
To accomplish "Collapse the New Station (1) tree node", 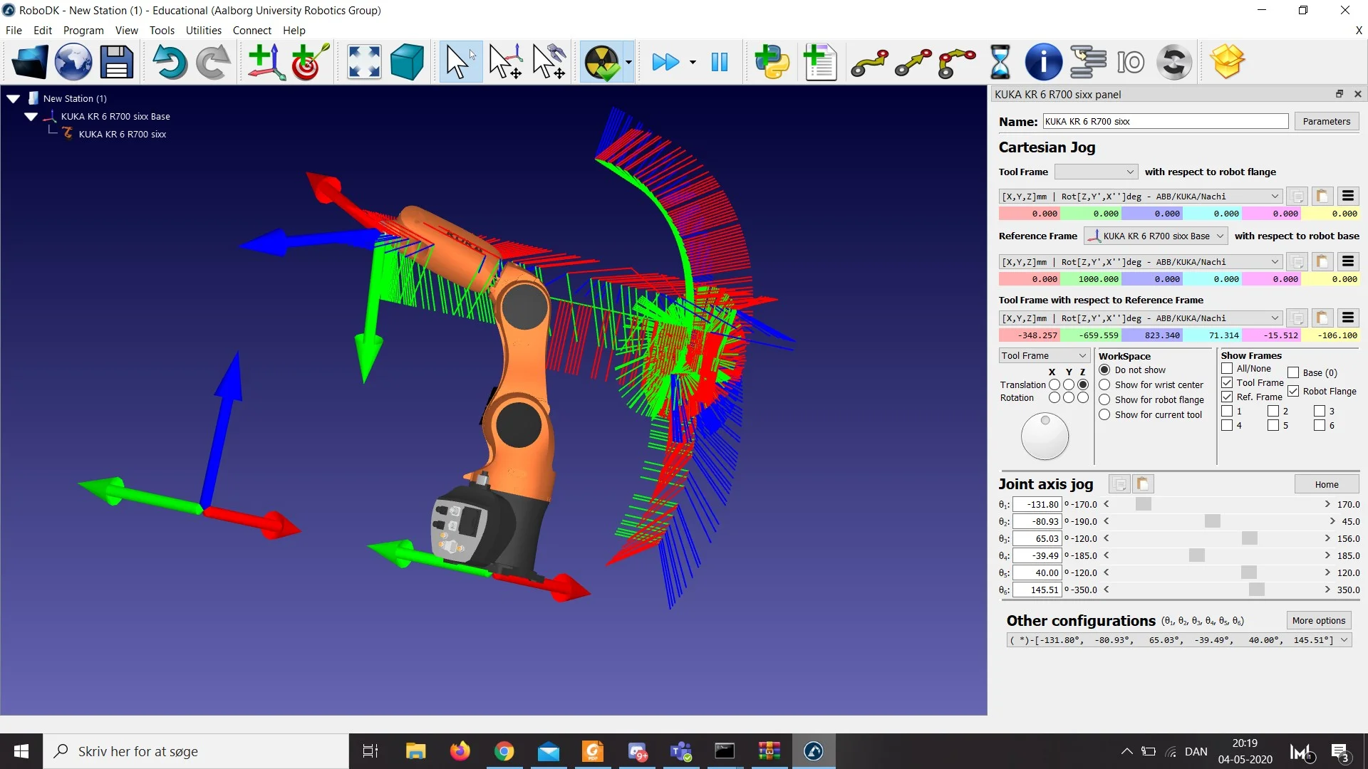I will click(14, 98).
